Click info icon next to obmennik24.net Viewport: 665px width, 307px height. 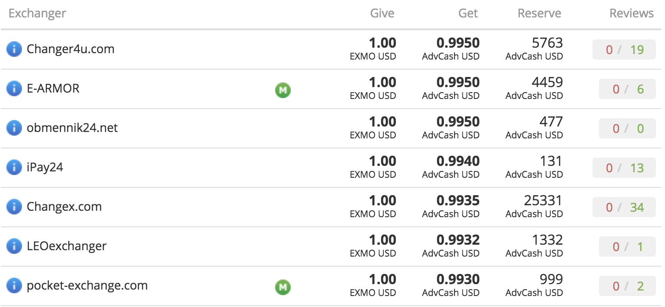(14, 128)
